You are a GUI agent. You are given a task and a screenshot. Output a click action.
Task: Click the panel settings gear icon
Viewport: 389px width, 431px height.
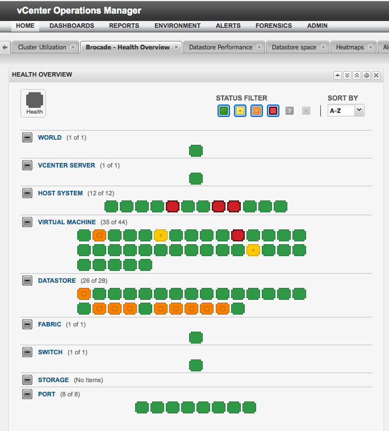(366, 75)
